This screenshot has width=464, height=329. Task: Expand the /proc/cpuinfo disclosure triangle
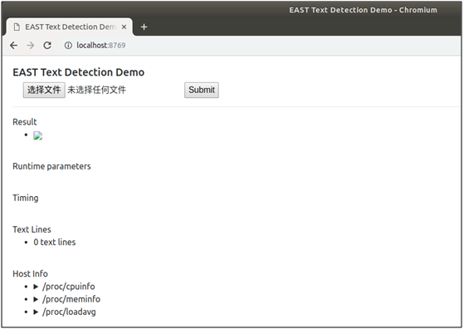click(36, 287)
